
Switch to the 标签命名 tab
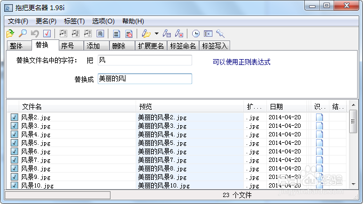[x=183, y=46]
